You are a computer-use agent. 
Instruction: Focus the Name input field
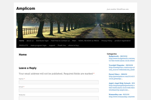pyautogui.click(x=59, y=82)
